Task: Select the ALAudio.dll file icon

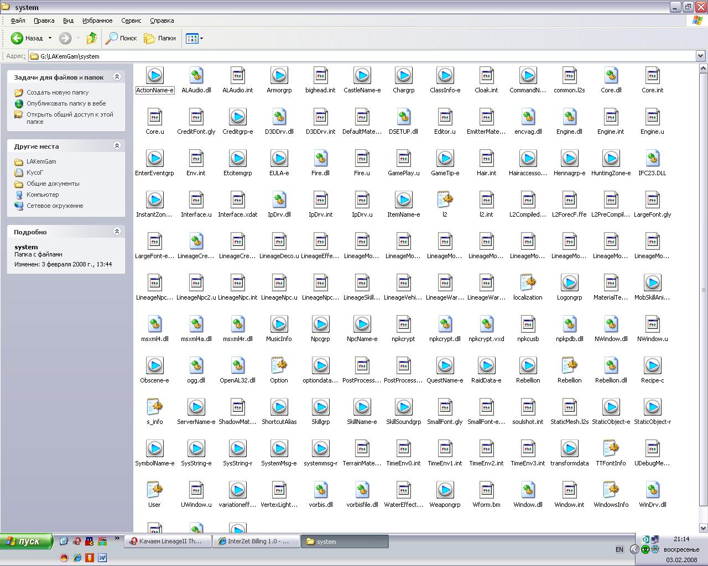Action: (196, 75)
